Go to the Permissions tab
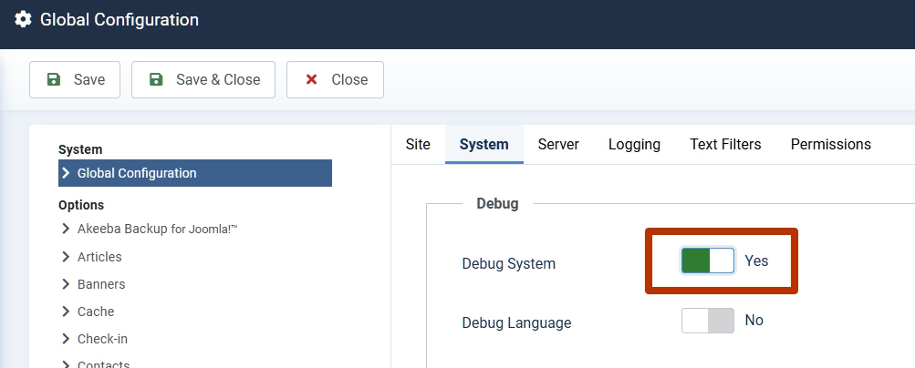This screenshot has height=368, width=915. [830, 144]
